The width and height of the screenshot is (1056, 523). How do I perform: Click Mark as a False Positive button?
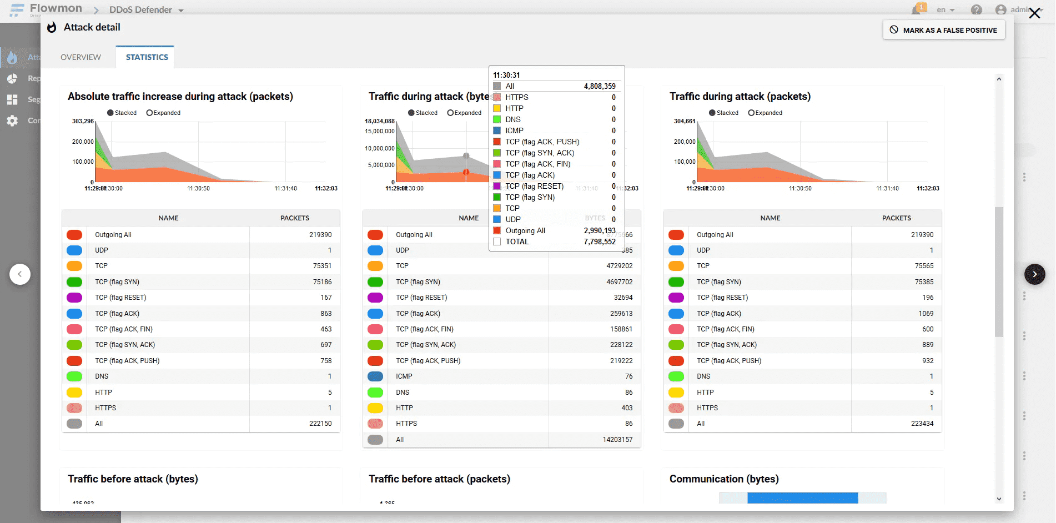943,30
